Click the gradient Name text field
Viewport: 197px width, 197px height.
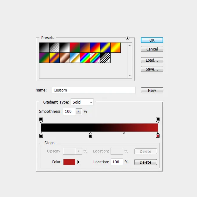93,90
